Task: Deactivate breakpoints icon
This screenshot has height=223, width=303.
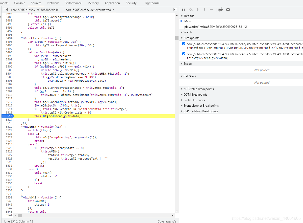Action: pos(221,10)
